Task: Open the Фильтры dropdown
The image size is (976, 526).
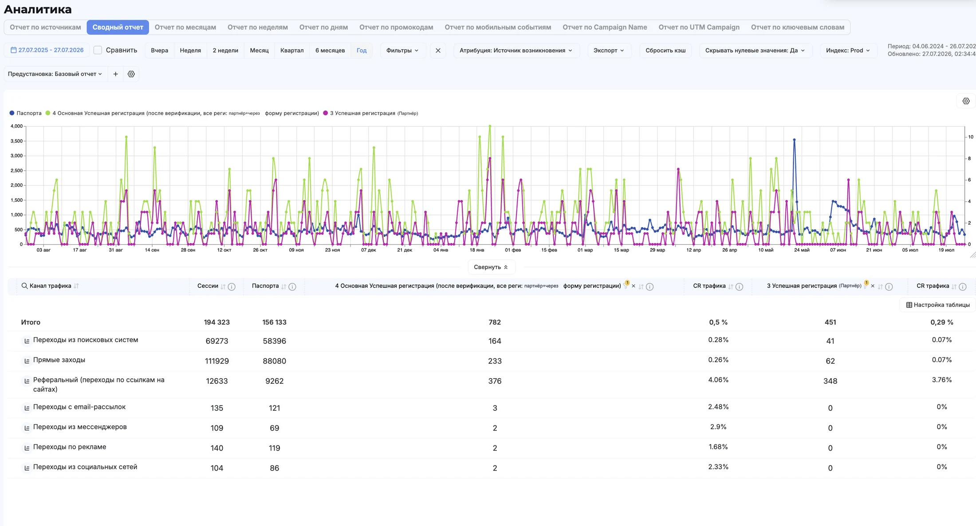Action: [x=402, y=51]
